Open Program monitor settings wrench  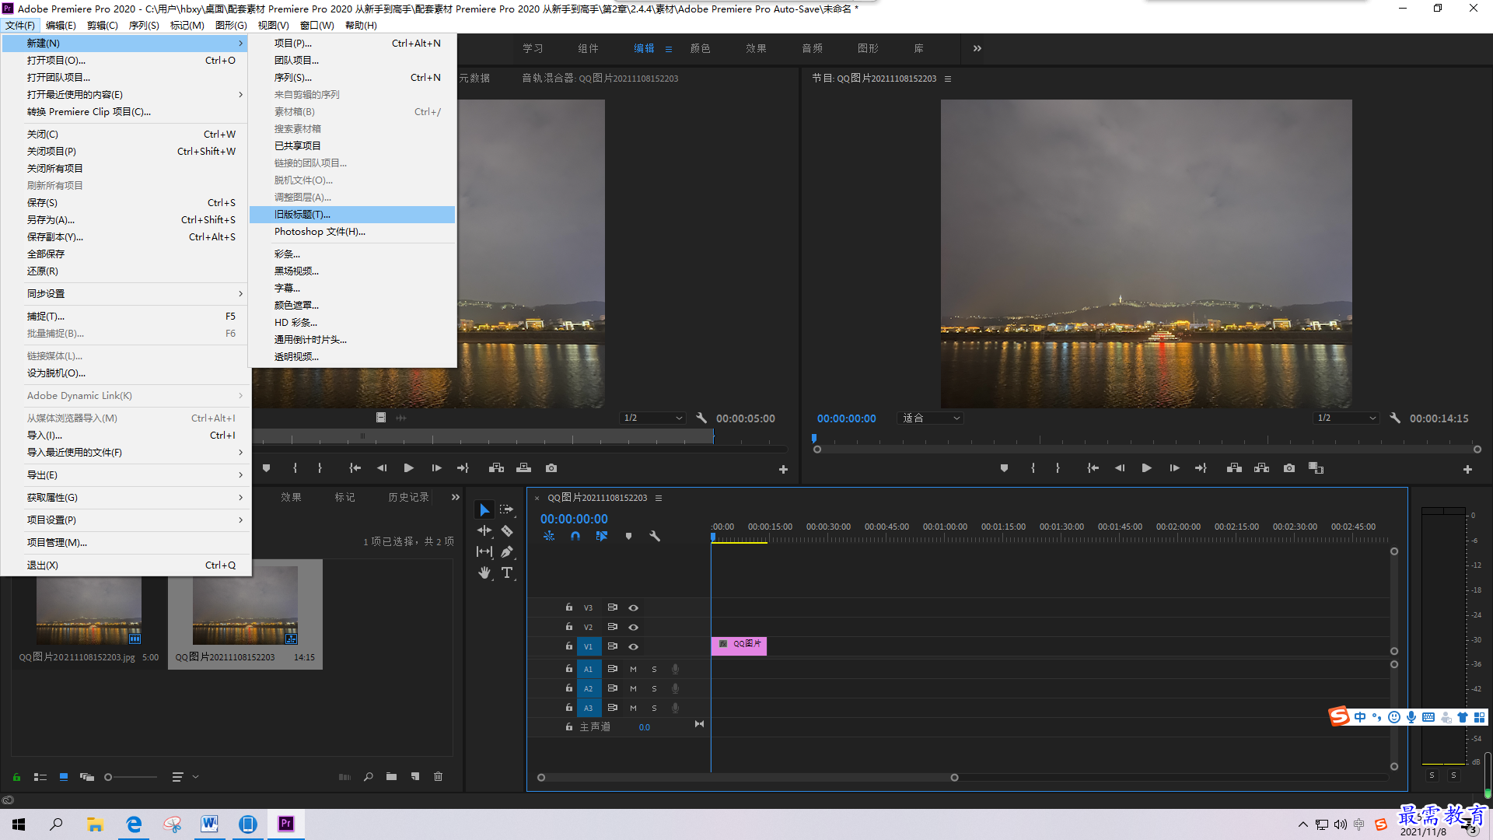(1395, 418)
